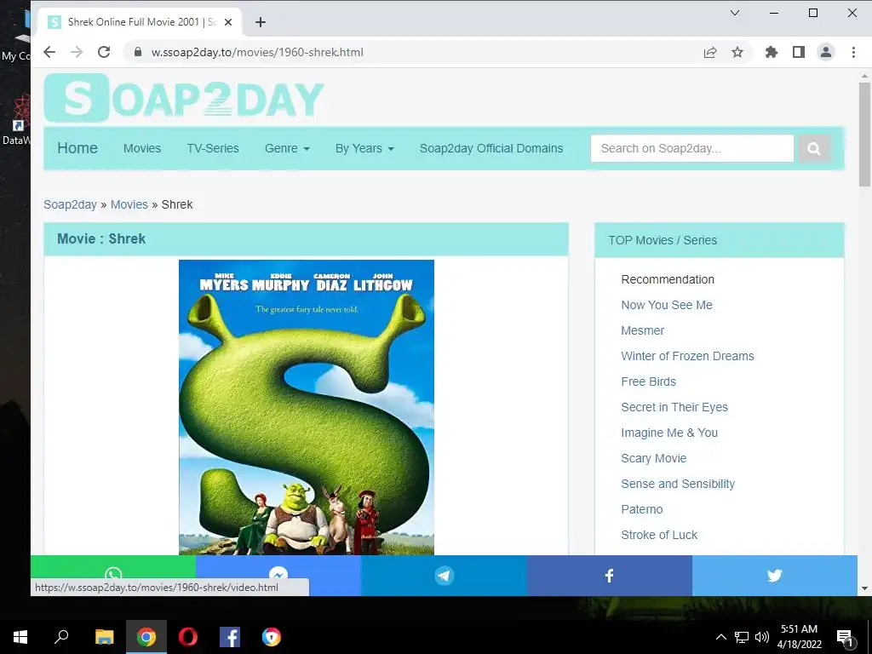Expand the Genre dropdown
This screenshot has height=654, width=872.
(x=287, y=148)
